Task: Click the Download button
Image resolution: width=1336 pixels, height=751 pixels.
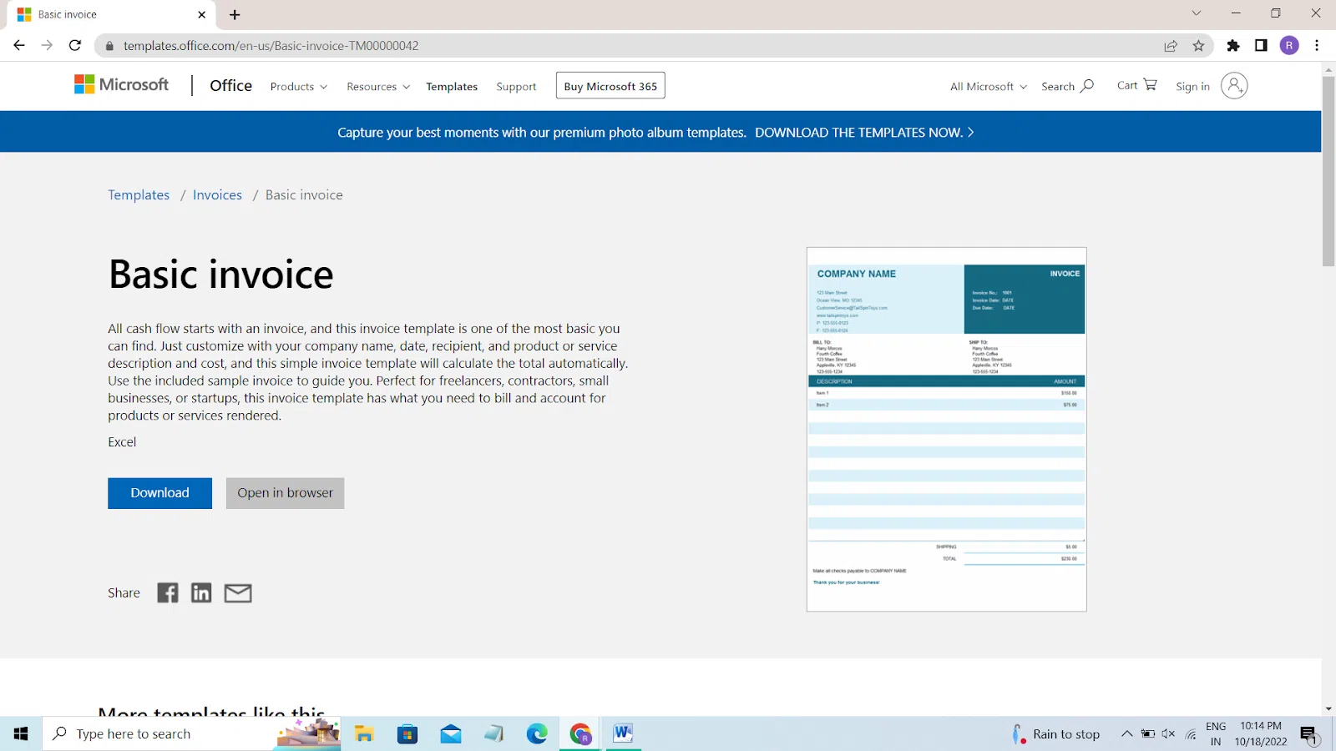Action: (x=159, y=493)
